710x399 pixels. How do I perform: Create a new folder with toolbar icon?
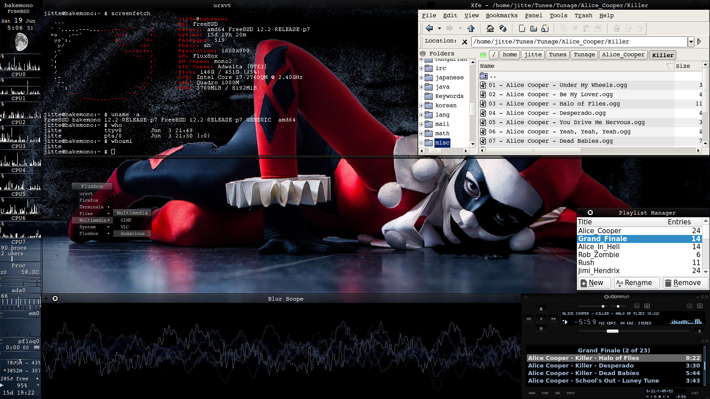pyautogui.click(x=533, y=28)
